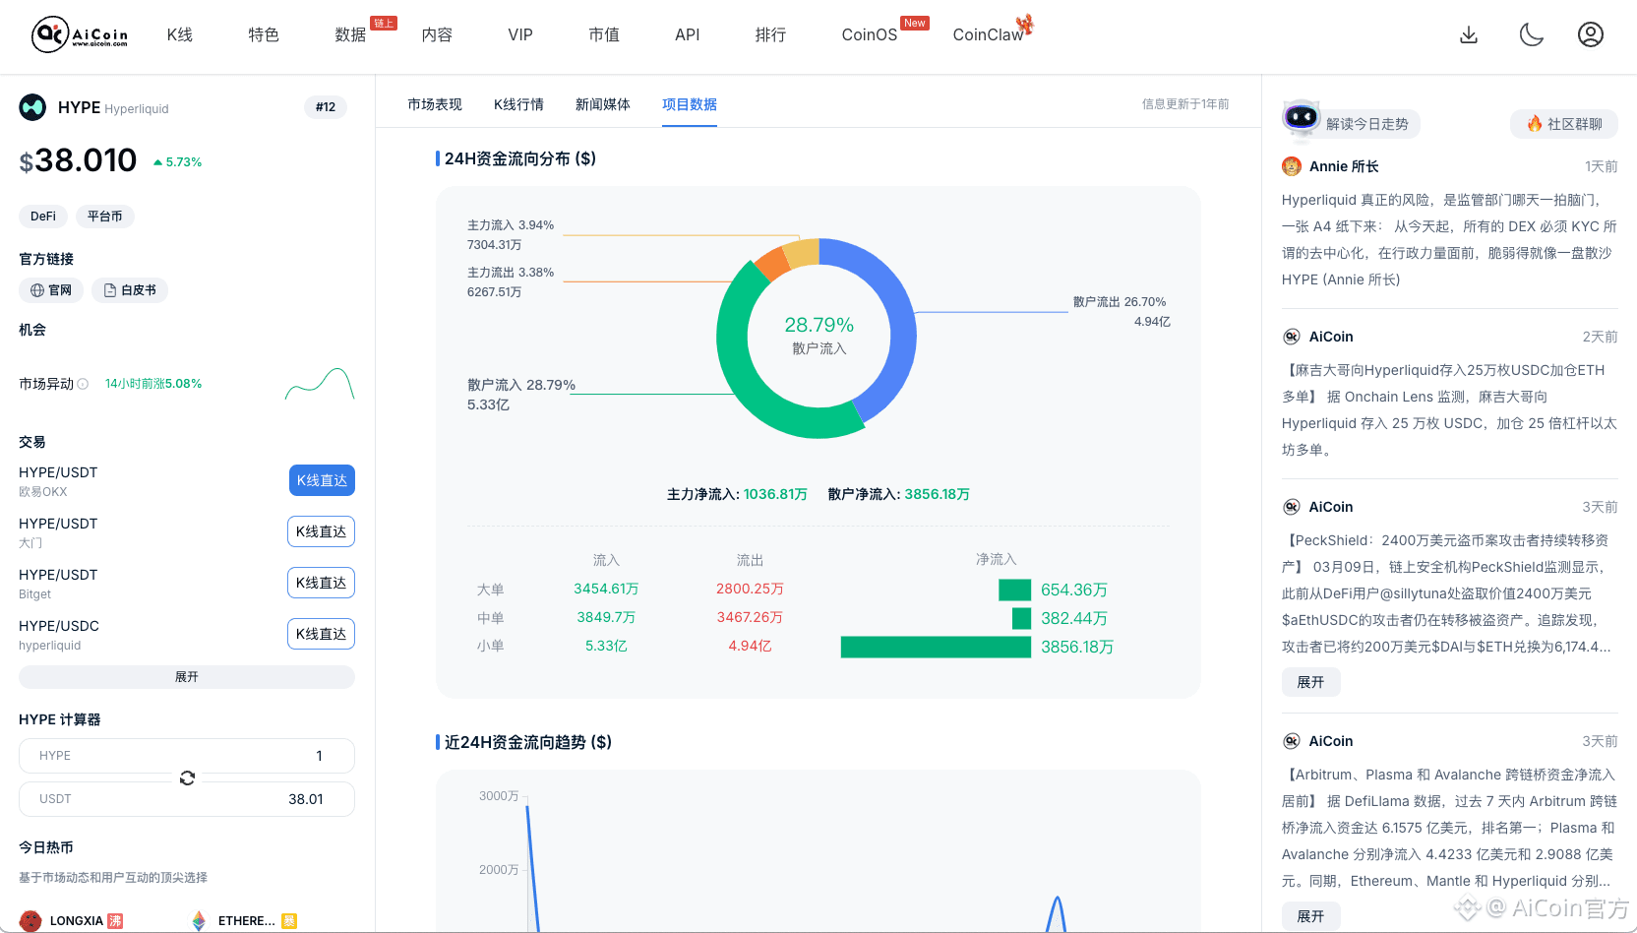Switch to the 市场表现 tab
This screenshot has height=933, width=1637.
pyautogui.click(x=434, y=104)
